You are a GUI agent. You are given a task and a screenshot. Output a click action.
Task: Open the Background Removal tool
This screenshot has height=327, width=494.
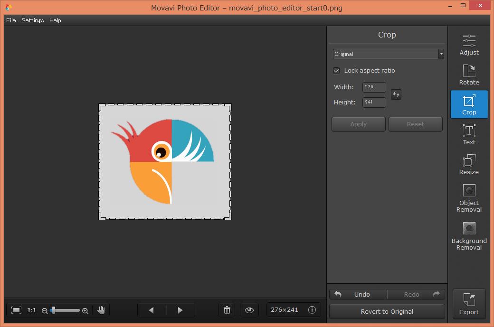pos(469,236)
